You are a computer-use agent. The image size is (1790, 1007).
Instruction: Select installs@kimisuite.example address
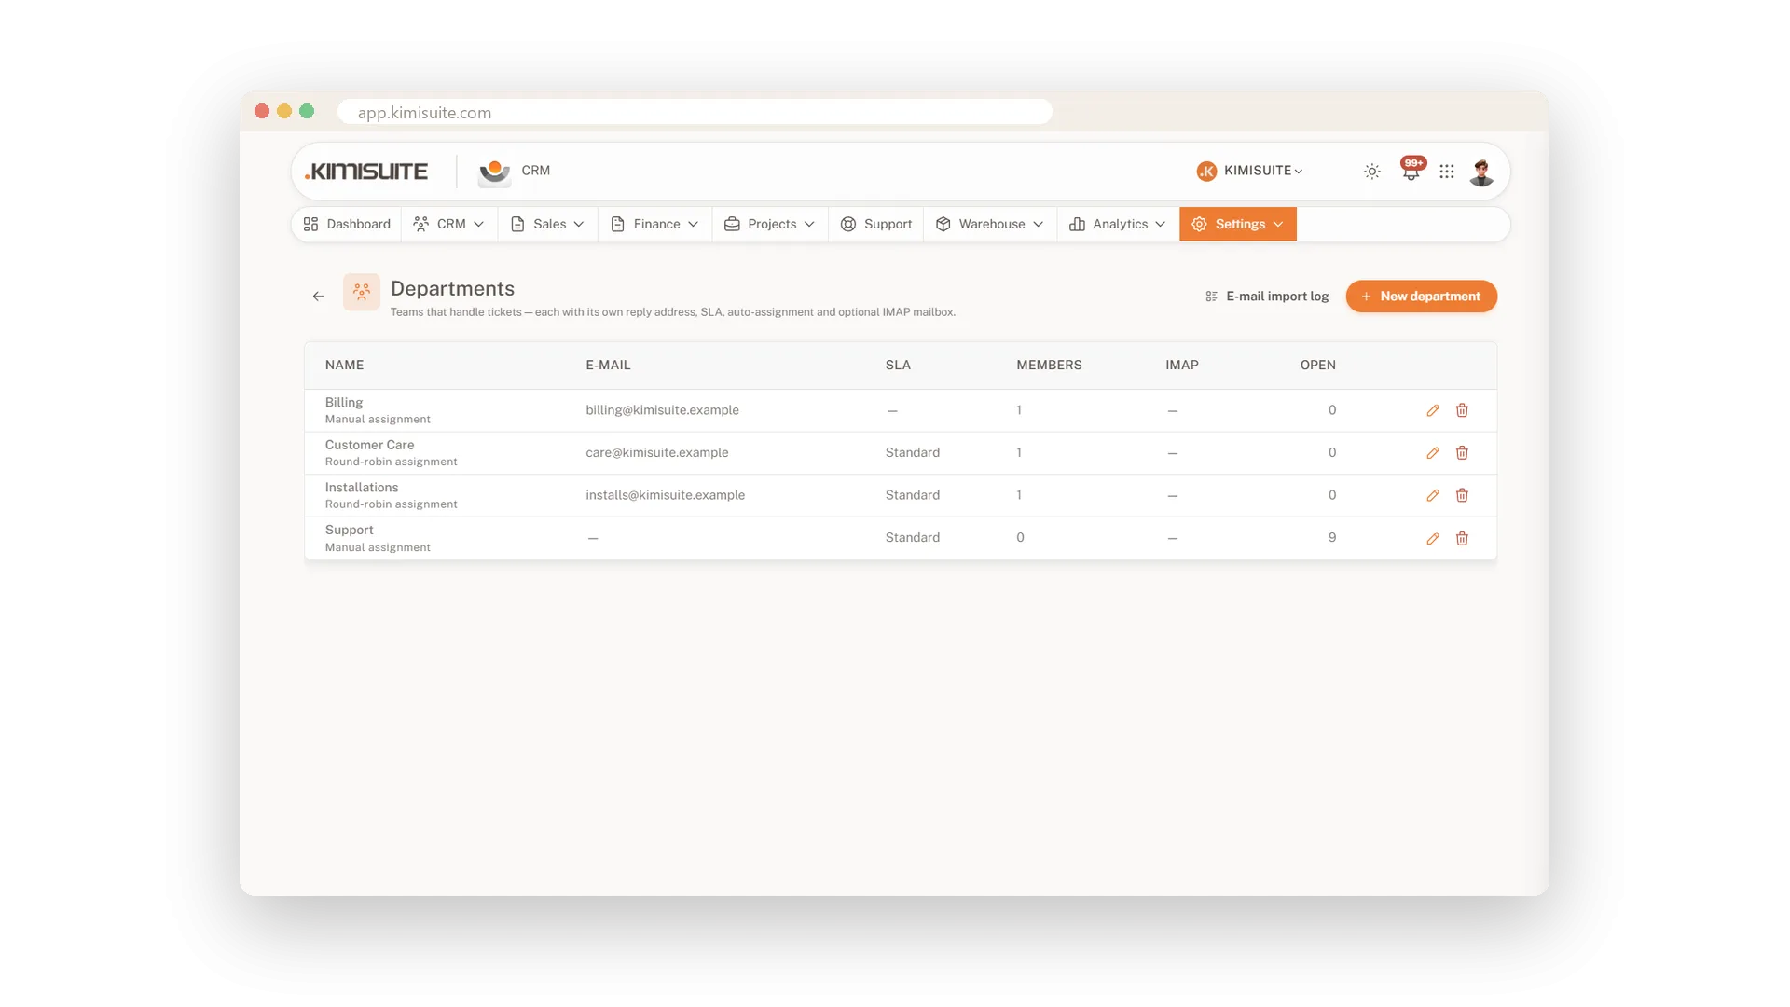[666, 495]
